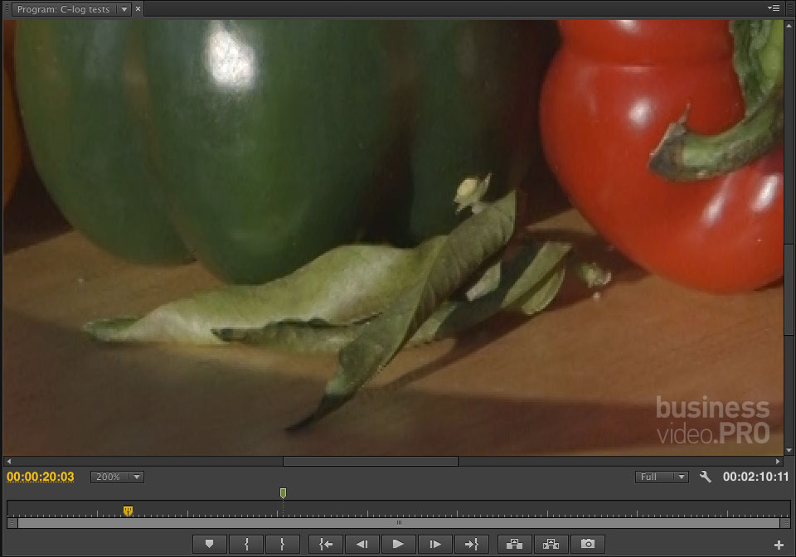The image size is (796, 557).
Task: Click the Add Marker button
Action: tap(210, 545)
